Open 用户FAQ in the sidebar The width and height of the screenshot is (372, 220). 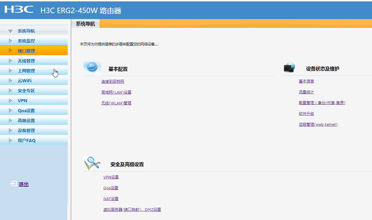[x=34, y=140]
